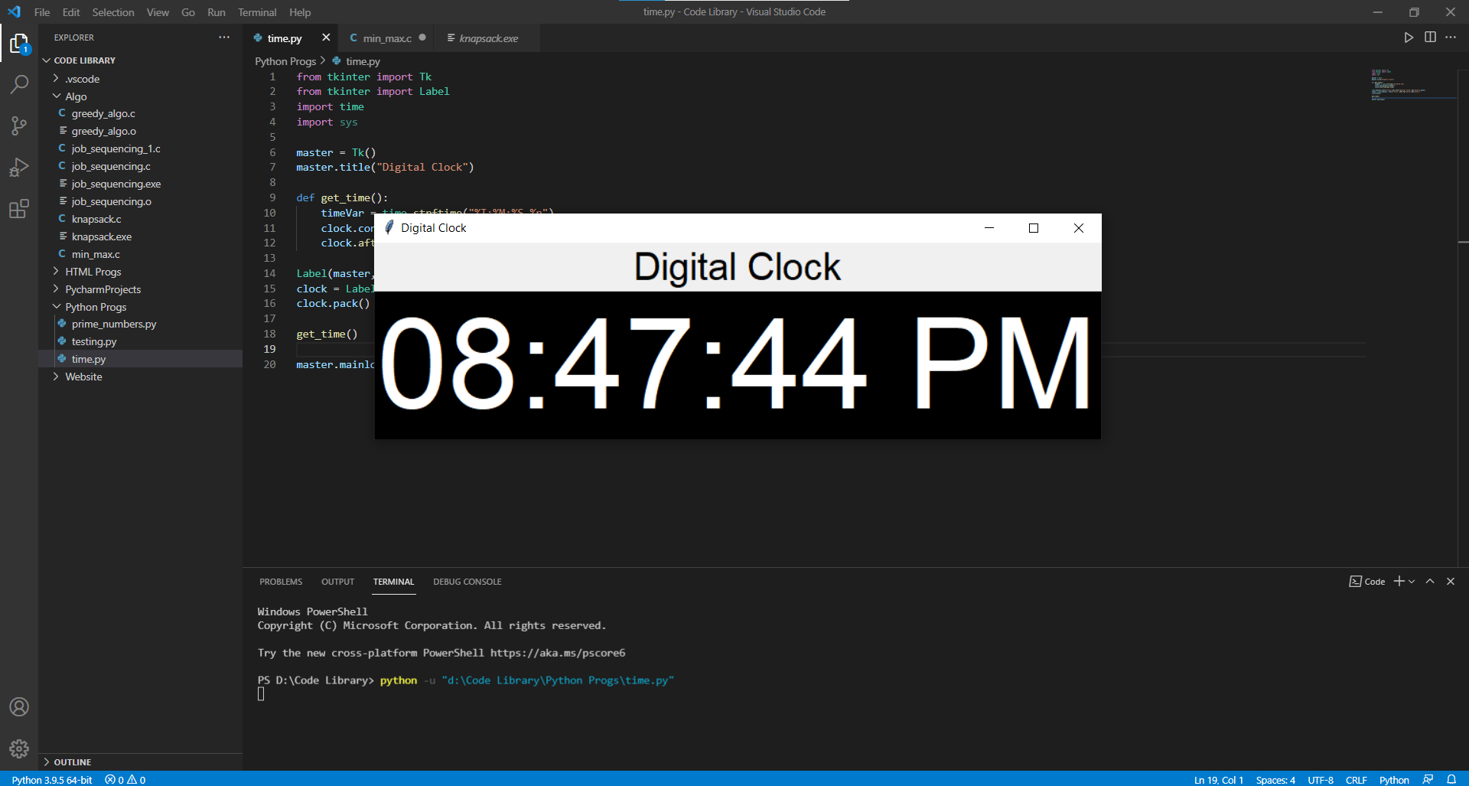
Task: Switch to the Problems panel tab
Action: 281,582
